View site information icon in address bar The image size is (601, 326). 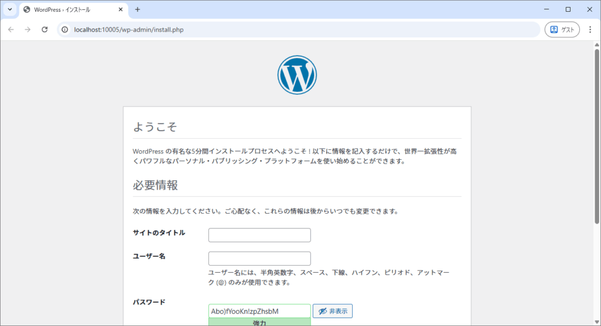tap(65, 30)
